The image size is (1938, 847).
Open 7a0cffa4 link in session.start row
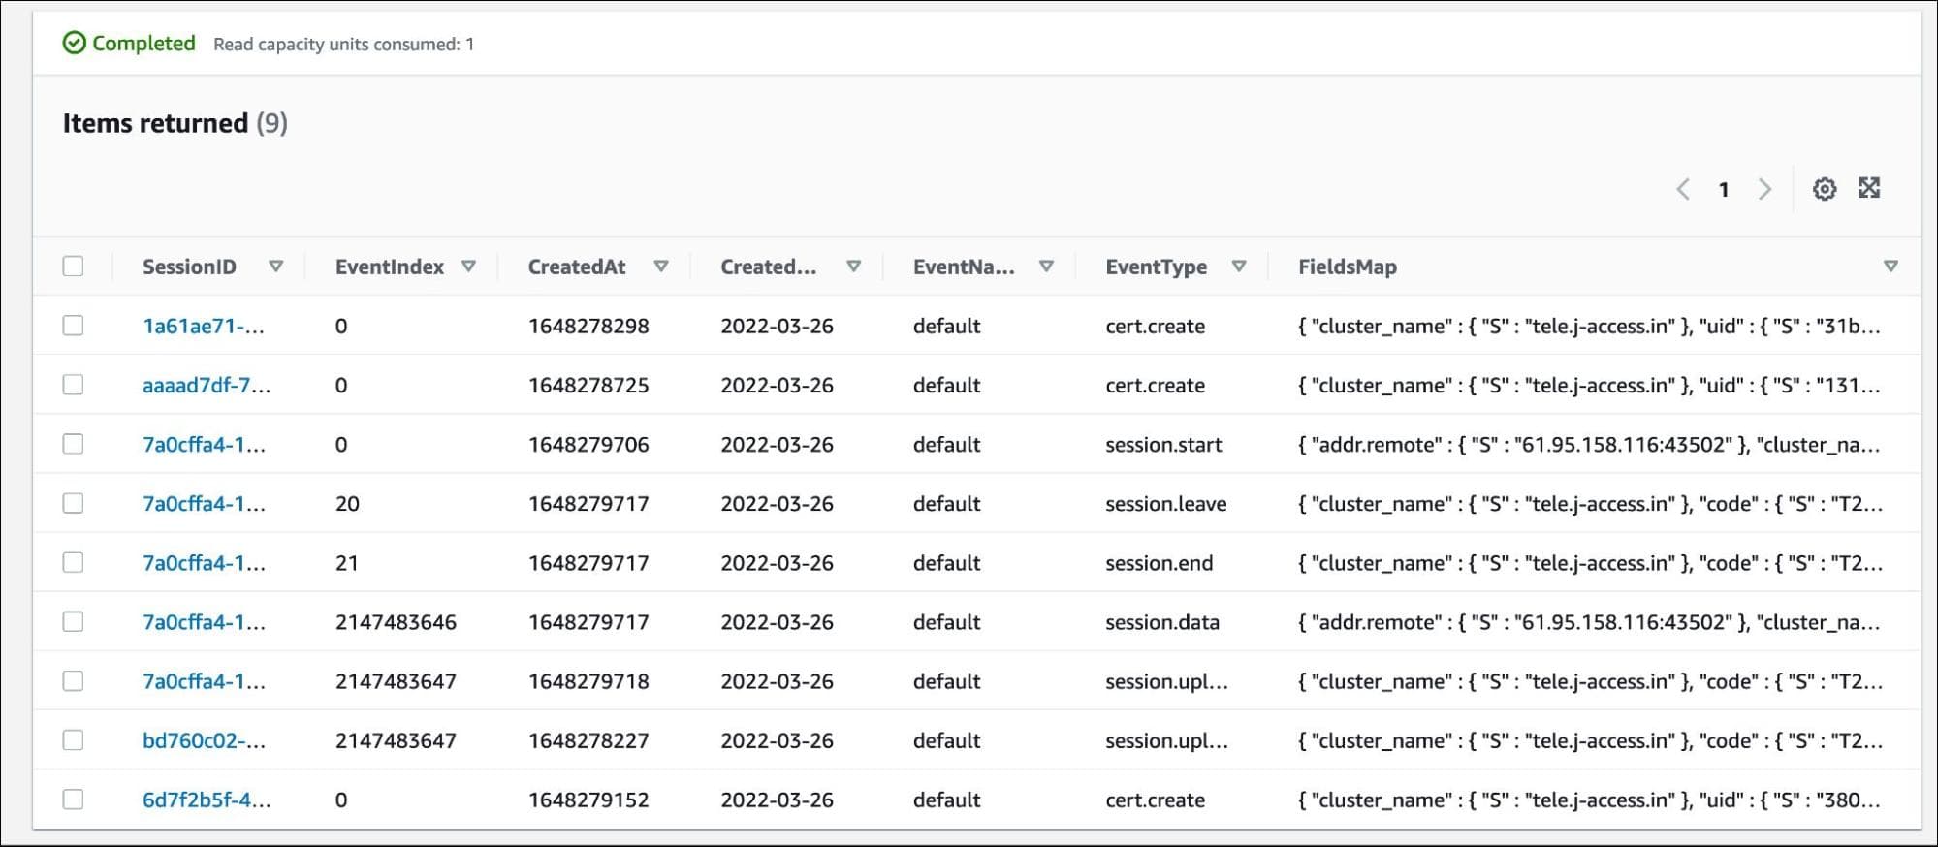point(204,445)
